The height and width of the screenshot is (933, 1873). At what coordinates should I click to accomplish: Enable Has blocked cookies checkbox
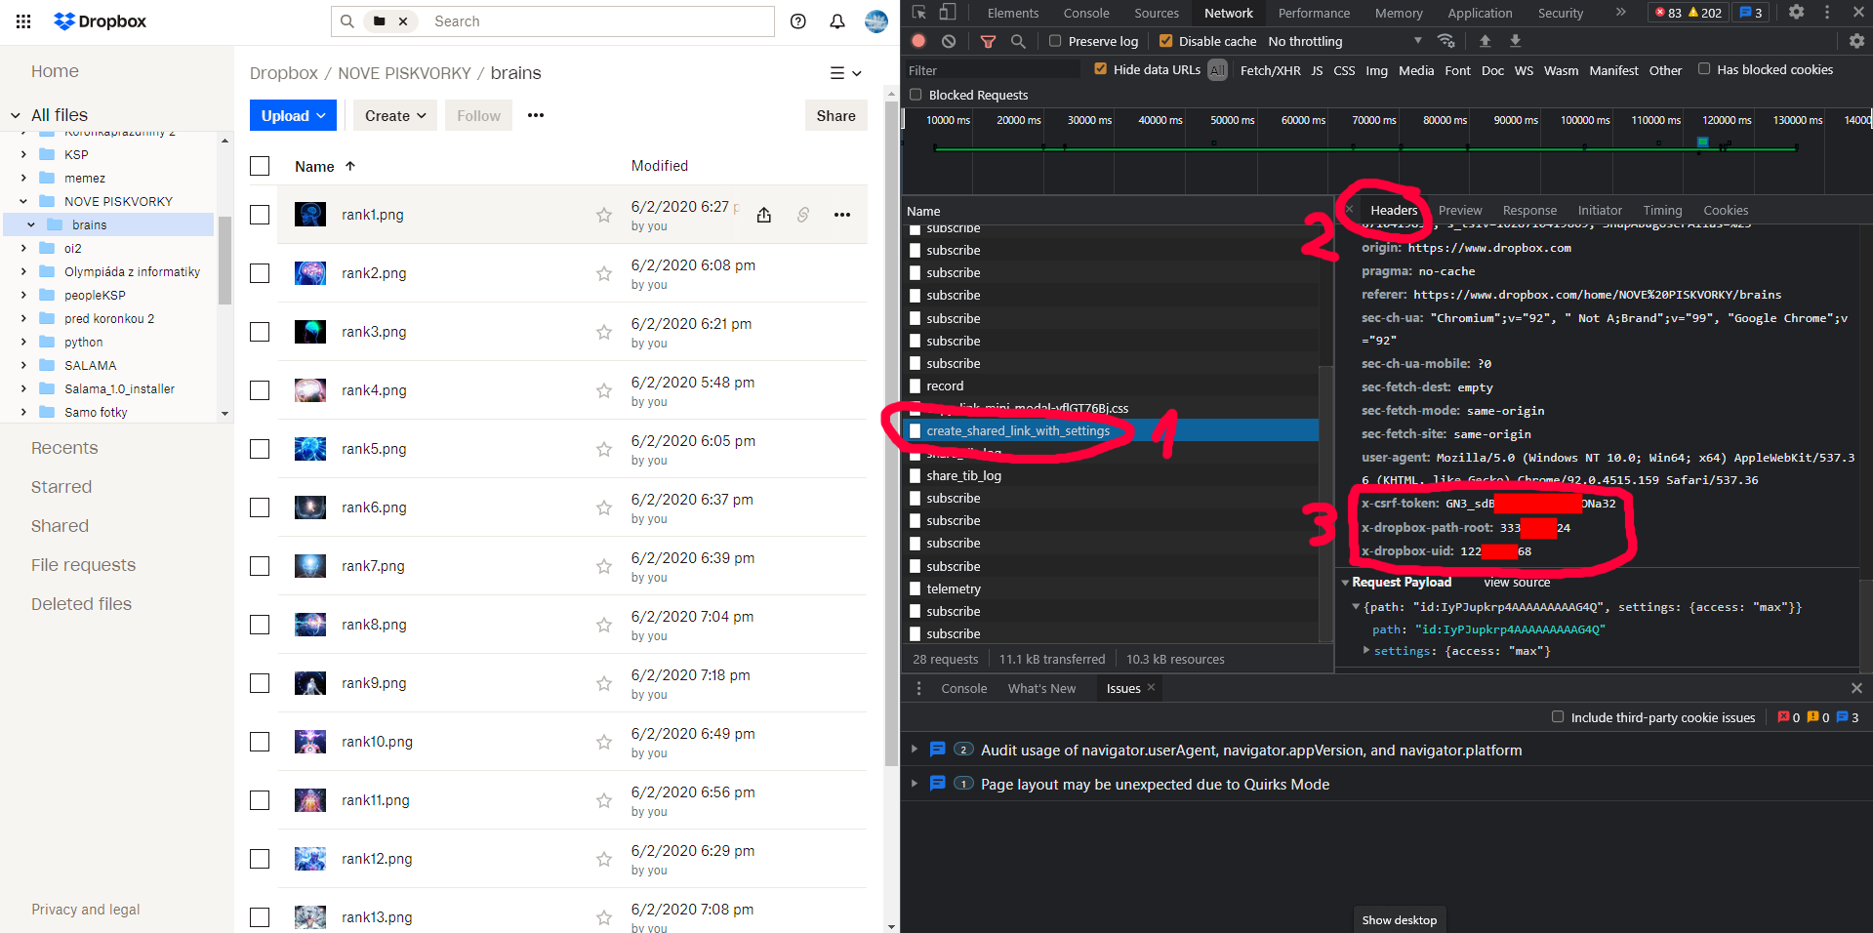(1704, 69)
